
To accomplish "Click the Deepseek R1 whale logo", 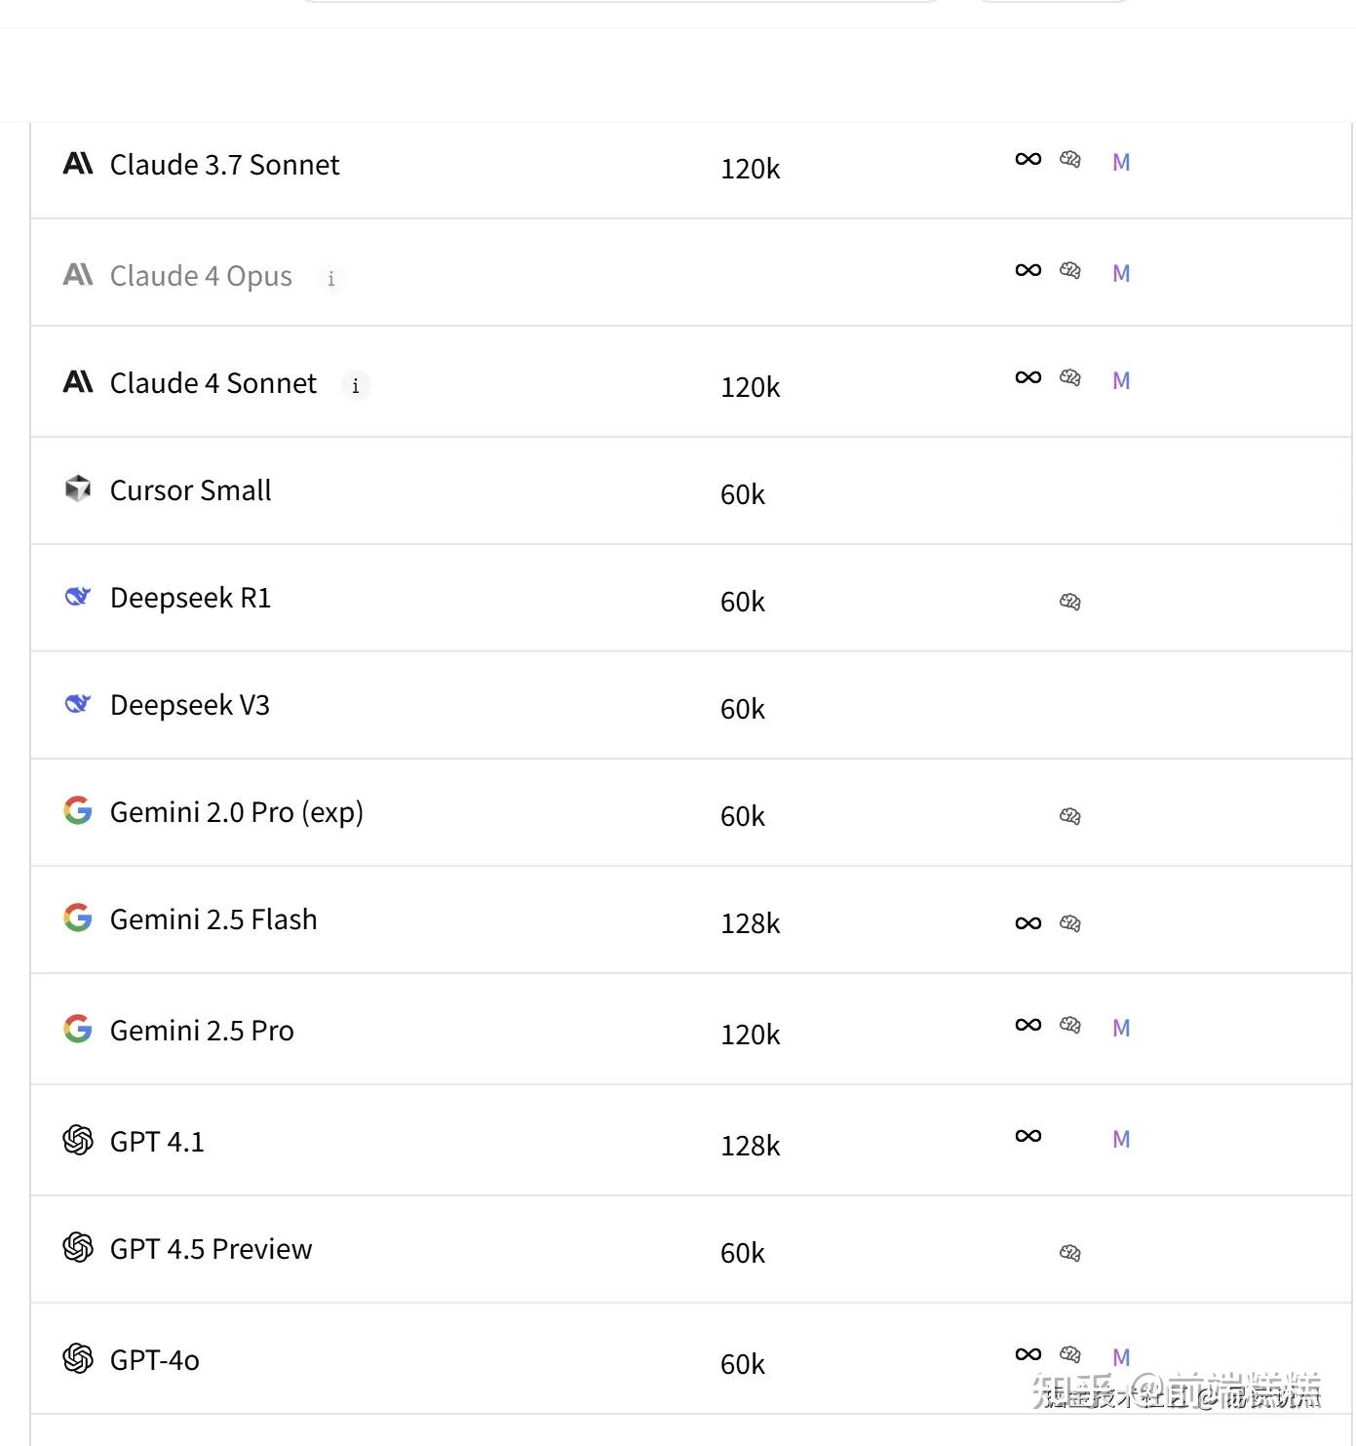I will point(78,596).
